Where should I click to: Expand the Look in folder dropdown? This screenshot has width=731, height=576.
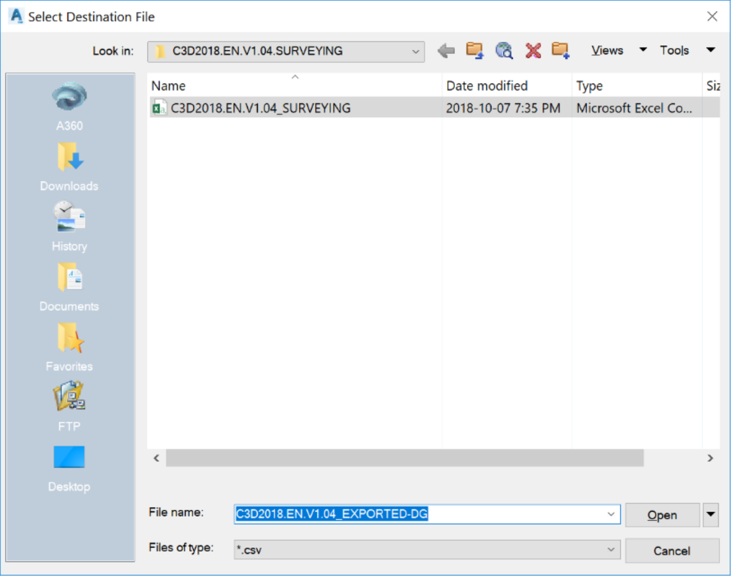(x=416, y=51)
